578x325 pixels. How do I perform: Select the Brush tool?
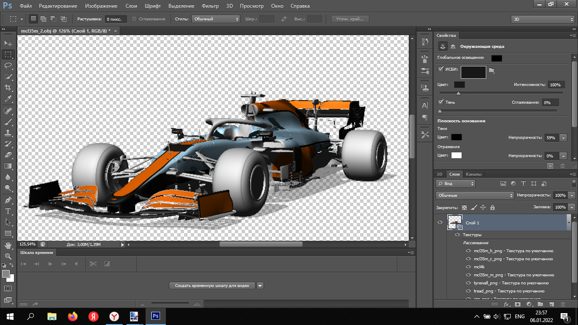click(8, 122)
